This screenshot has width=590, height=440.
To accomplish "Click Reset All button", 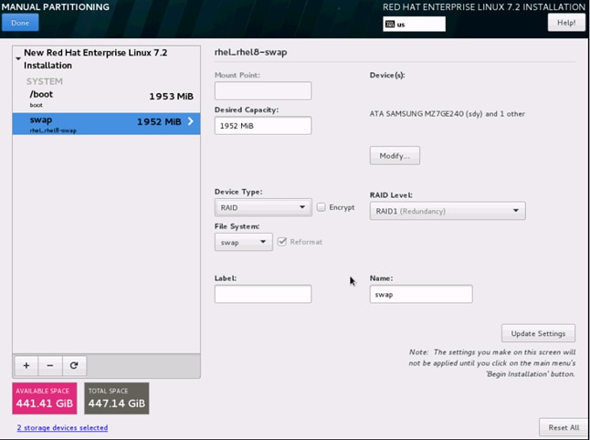I will point(564,427).
